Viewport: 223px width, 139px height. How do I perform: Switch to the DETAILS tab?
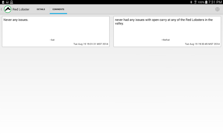pyautogui.click(x=41, y=9)
